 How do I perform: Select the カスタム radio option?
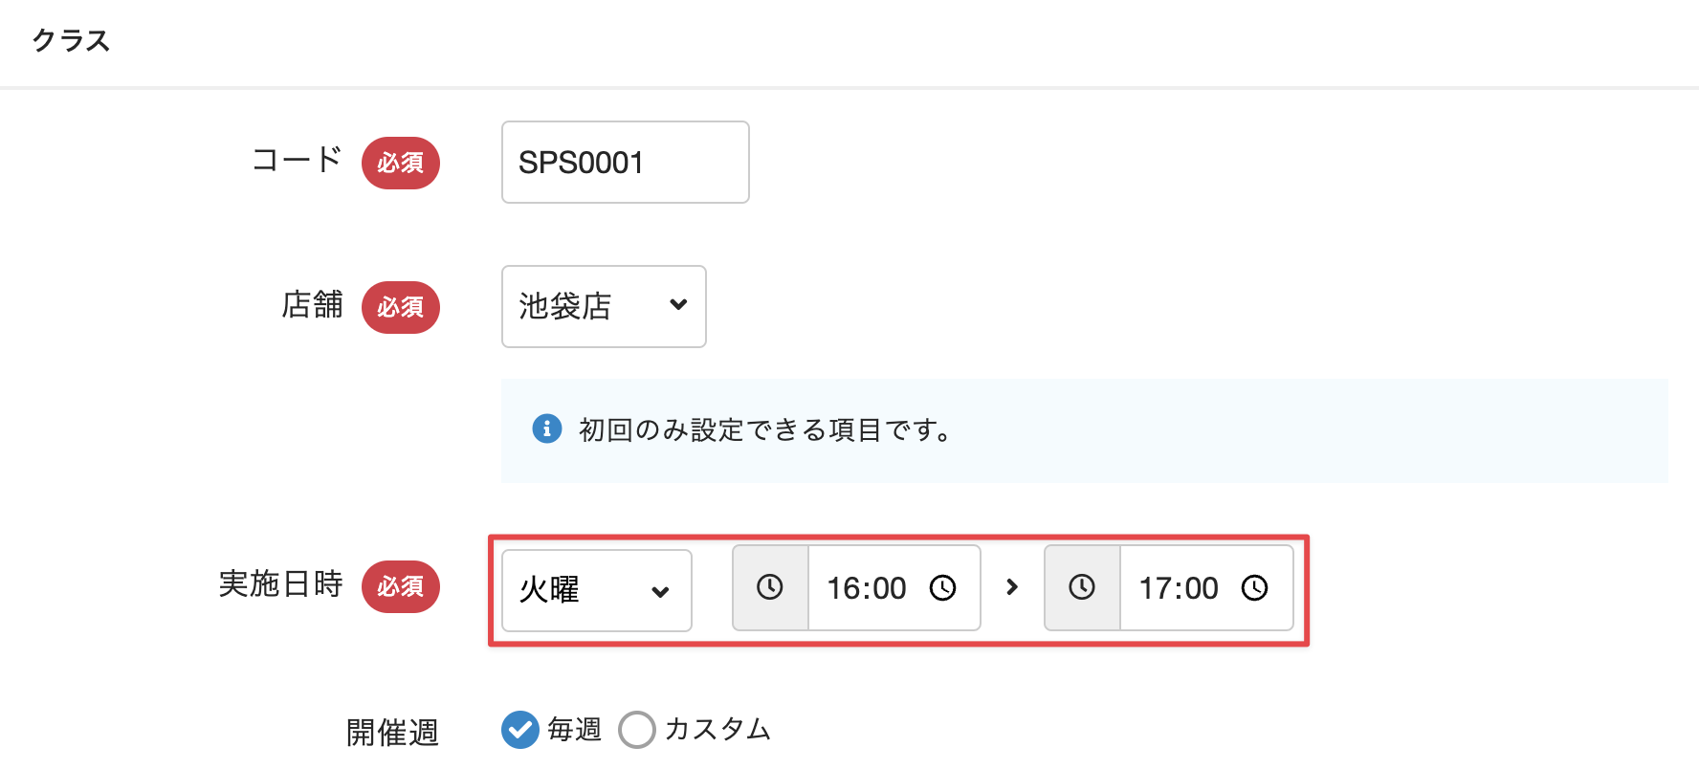coord(637,730)
